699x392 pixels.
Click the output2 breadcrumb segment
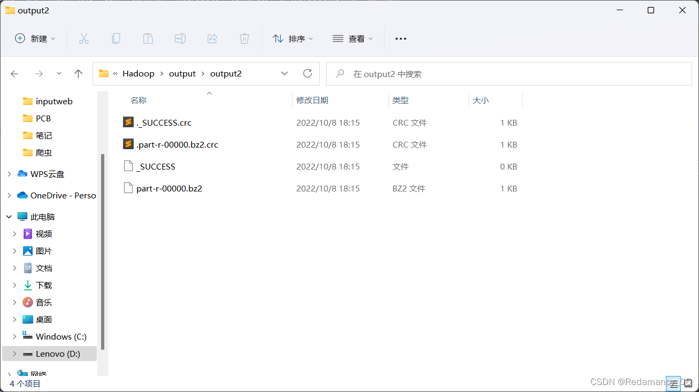tap(226, 74)
